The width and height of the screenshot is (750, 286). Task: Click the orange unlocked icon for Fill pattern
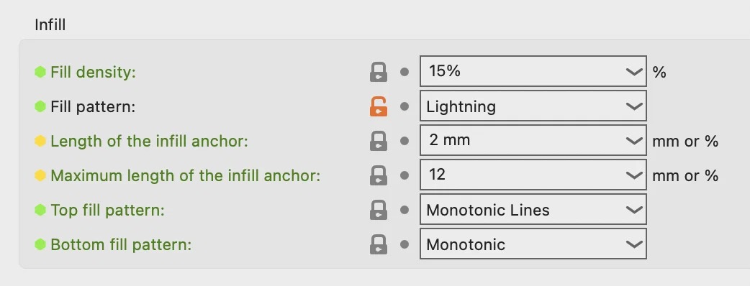[x=379, y=106]
